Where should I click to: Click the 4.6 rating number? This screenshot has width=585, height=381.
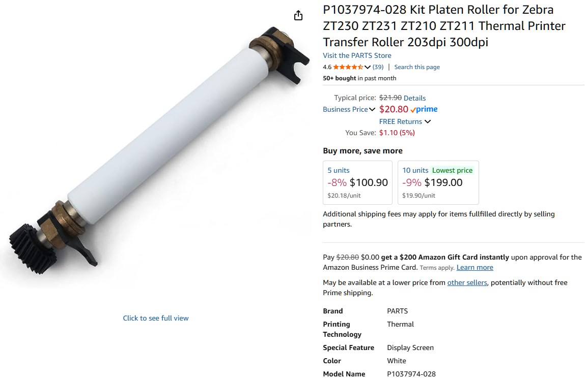(327, 67)
